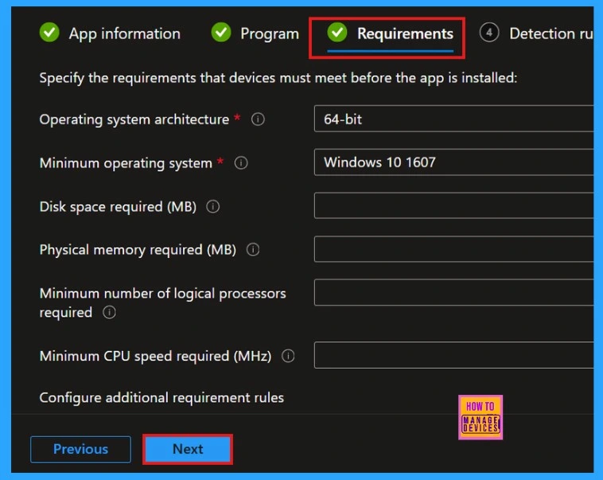Click the App information green checkmark icon
Viewport: 603px width, 480px height.
pos(49,33)
